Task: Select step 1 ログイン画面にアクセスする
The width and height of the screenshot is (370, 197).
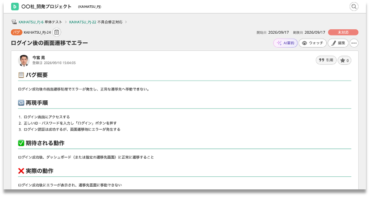Action: 47,117
